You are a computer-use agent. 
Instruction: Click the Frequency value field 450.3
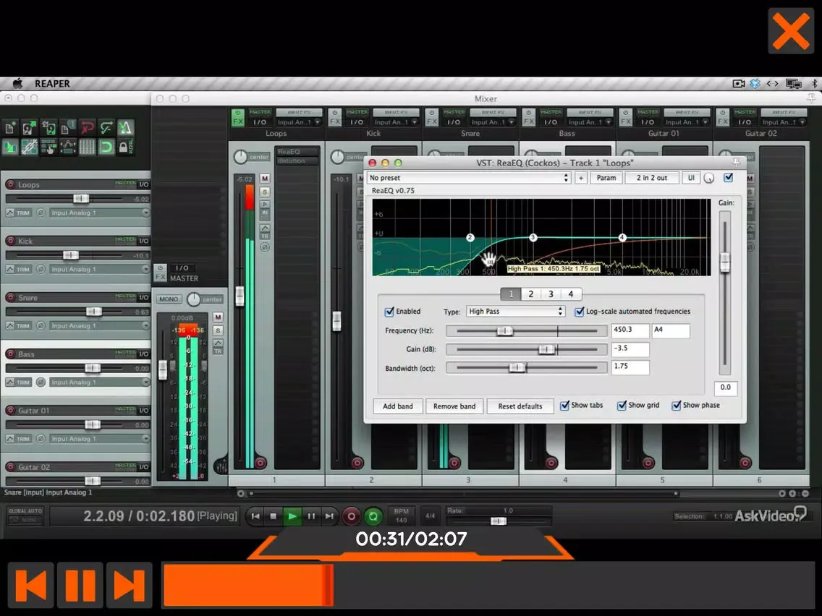(x=630, y=330)
